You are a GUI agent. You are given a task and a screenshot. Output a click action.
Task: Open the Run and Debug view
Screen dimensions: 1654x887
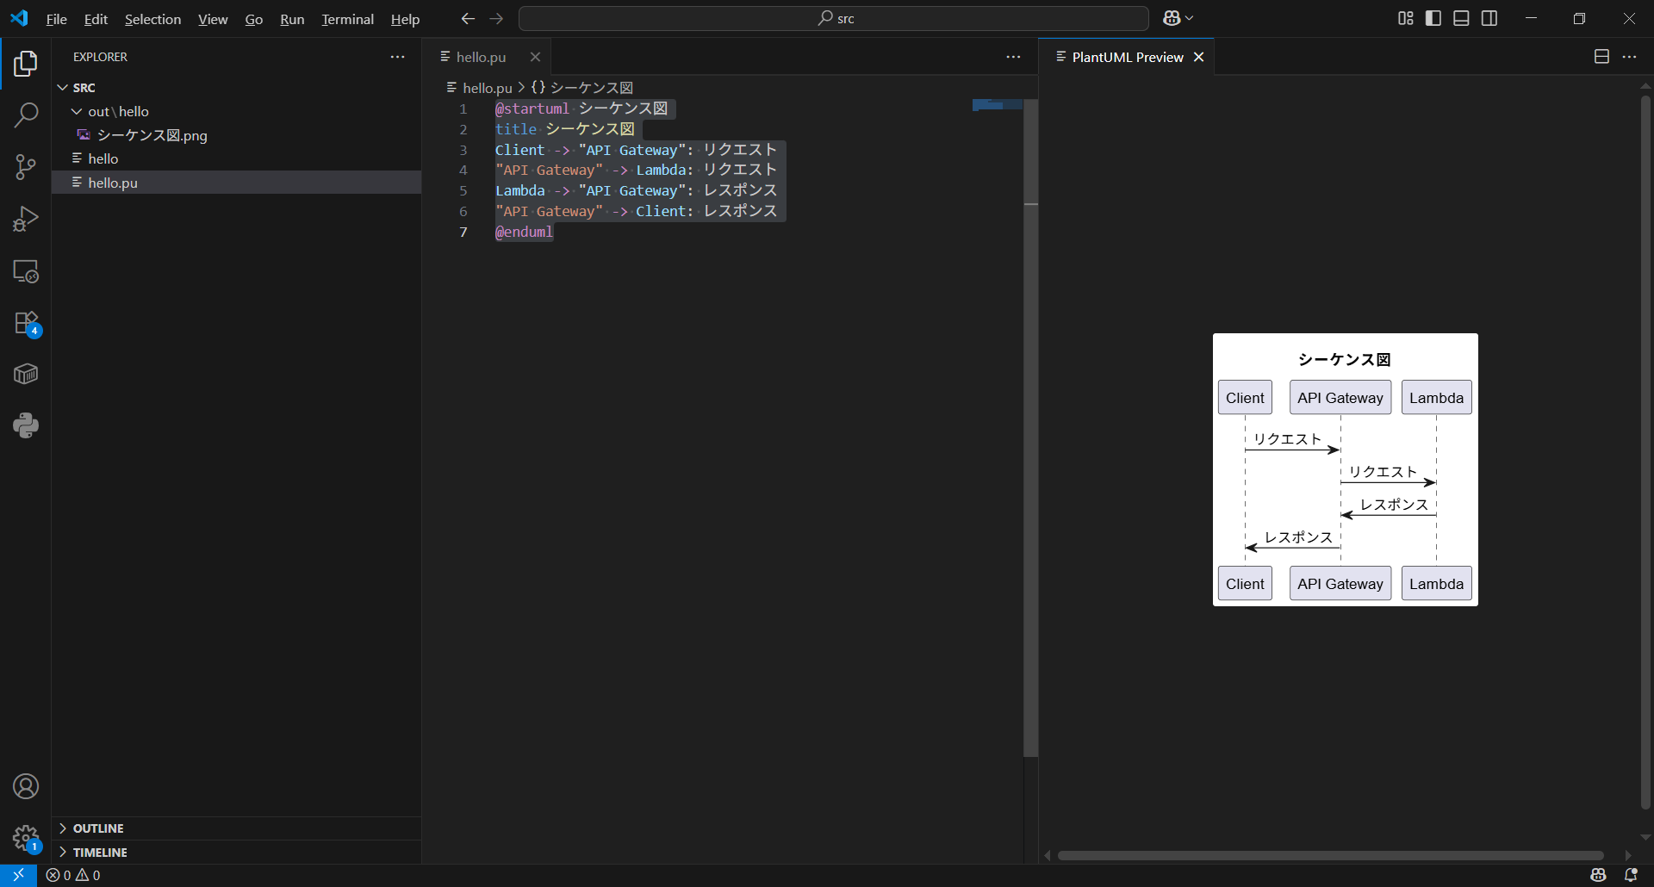(26, 219)
